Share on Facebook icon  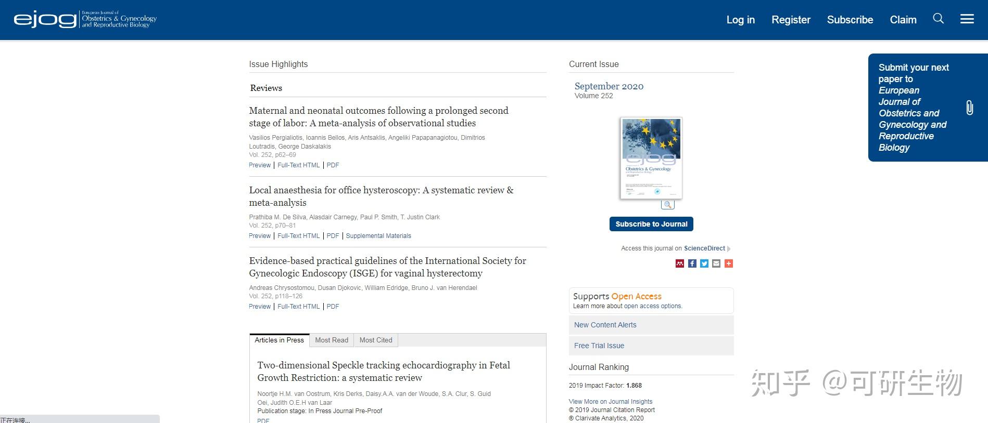coord(692,263)
